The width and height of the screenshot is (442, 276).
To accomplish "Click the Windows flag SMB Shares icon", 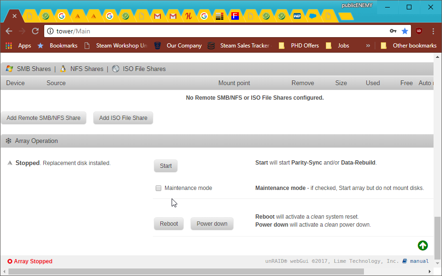I will point(9,69).
